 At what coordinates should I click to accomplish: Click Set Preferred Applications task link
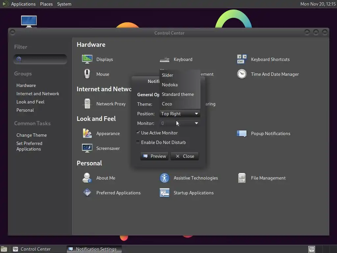[29, 146]
